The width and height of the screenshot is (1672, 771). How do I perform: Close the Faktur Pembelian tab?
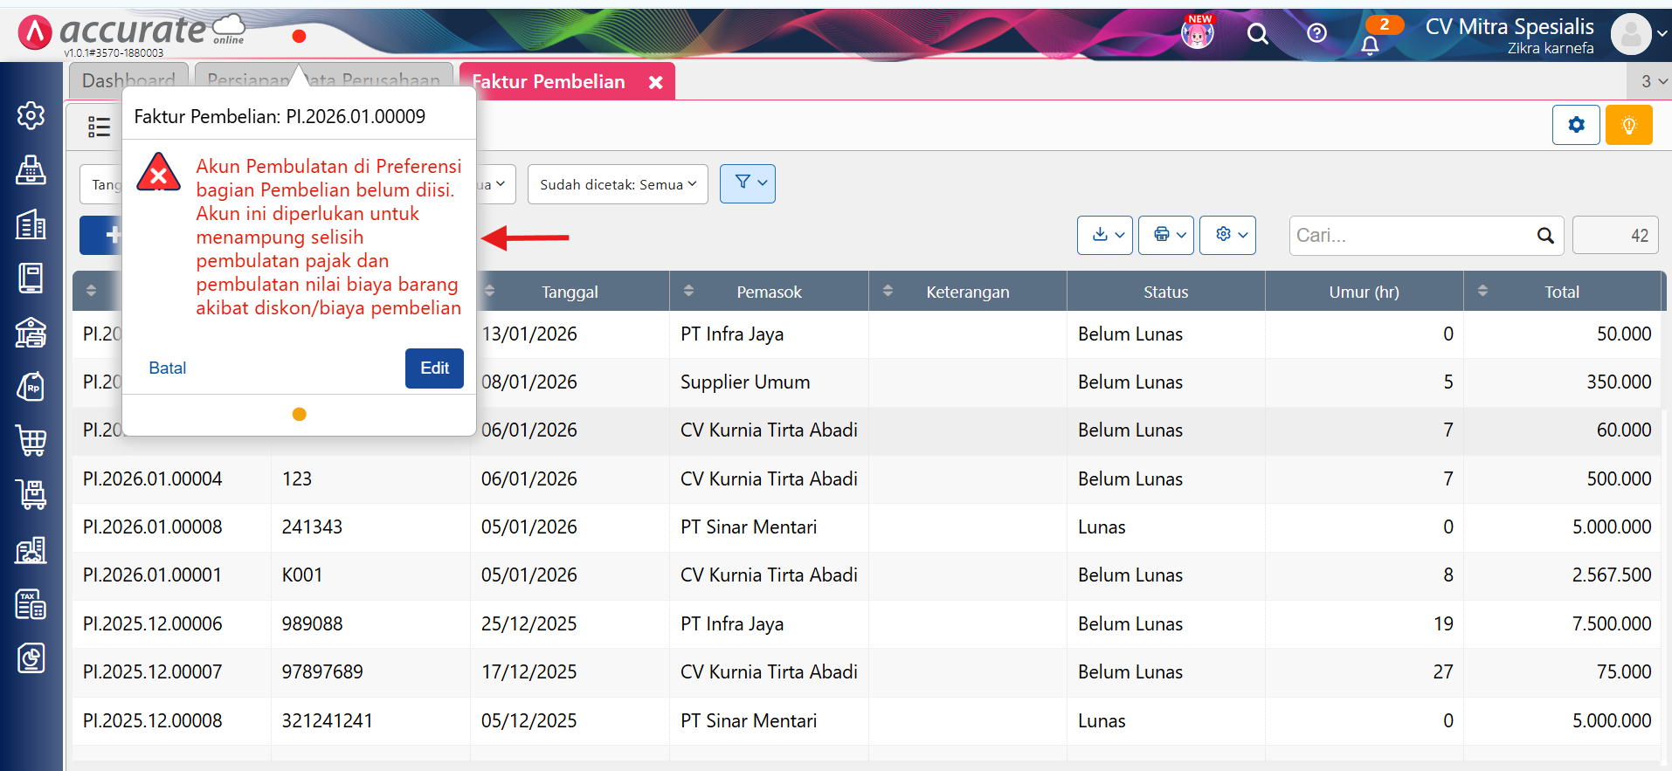point(655,82)
